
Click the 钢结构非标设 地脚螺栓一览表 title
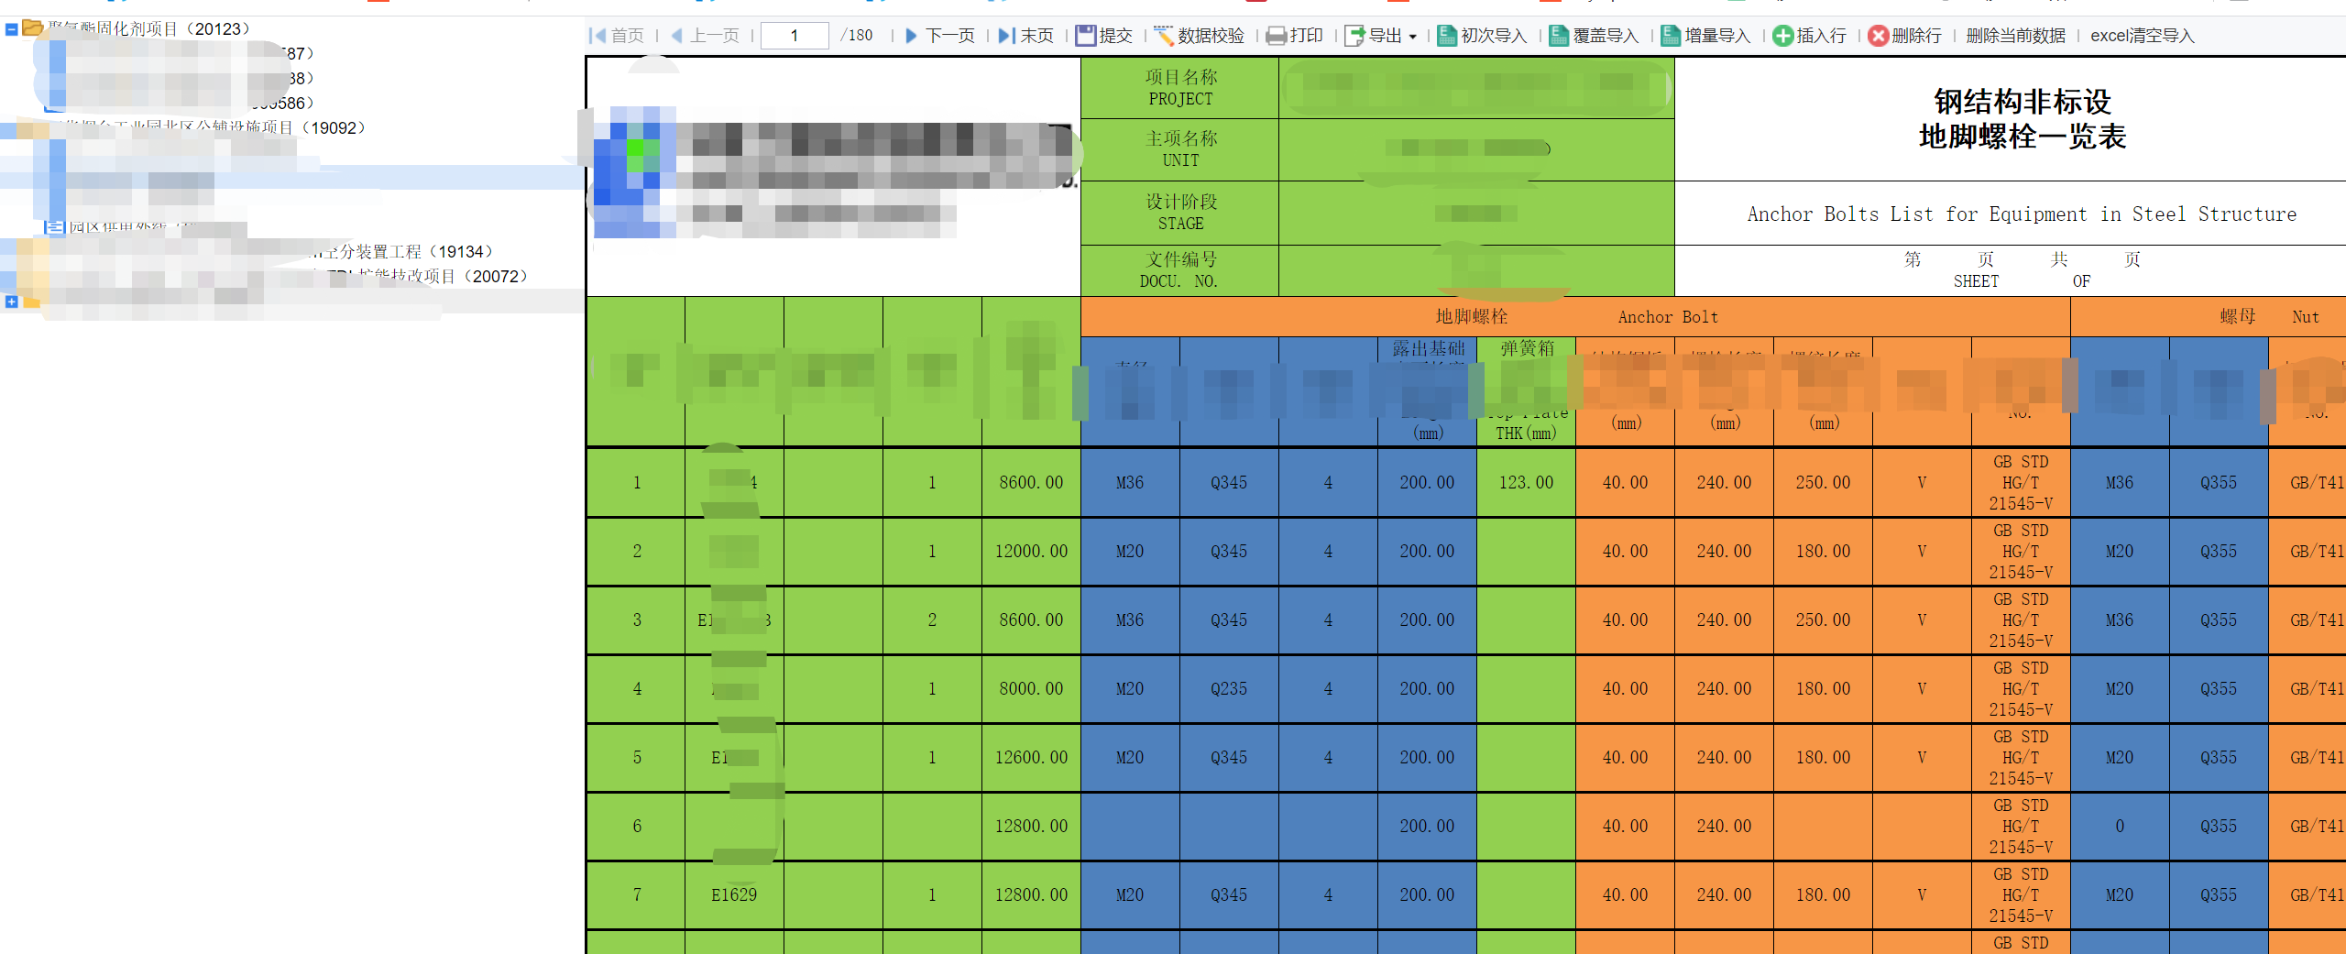coord(2022,119)
